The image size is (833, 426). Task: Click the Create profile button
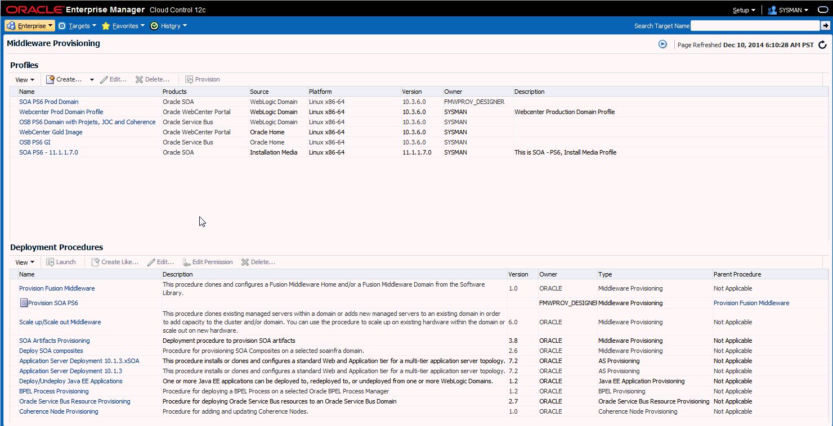[x=64, y=79]
